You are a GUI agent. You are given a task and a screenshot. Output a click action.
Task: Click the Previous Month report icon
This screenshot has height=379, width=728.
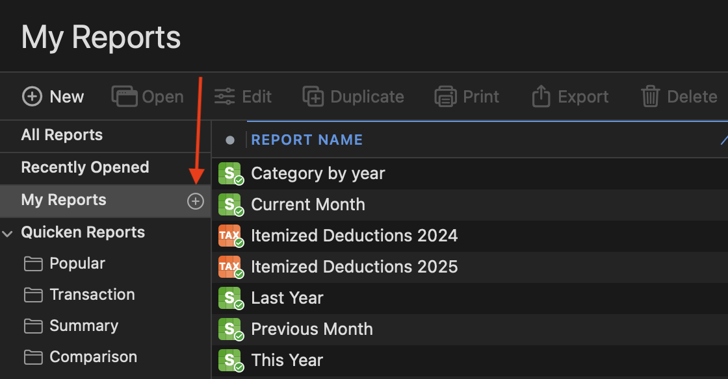231,329
